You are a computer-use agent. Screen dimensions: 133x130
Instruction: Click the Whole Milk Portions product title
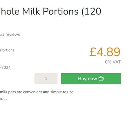pos(51,11)
